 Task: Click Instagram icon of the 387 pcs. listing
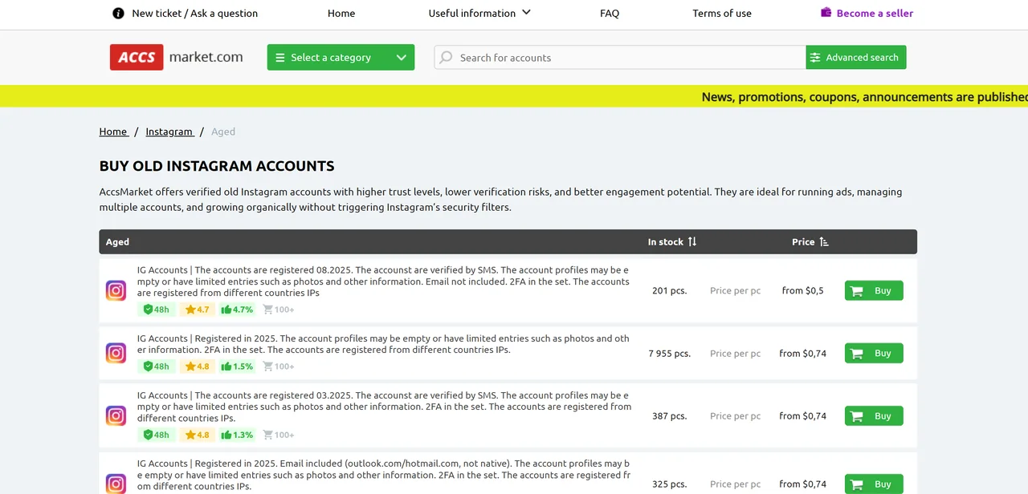(x=116, y=415)
